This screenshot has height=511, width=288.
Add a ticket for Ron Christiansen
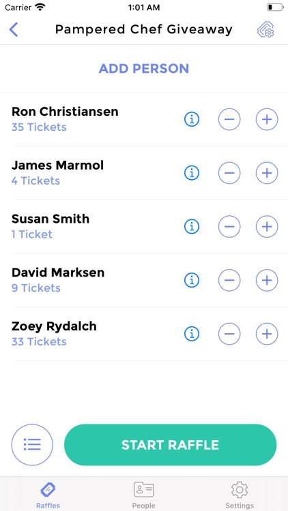[x=267, y=119]
